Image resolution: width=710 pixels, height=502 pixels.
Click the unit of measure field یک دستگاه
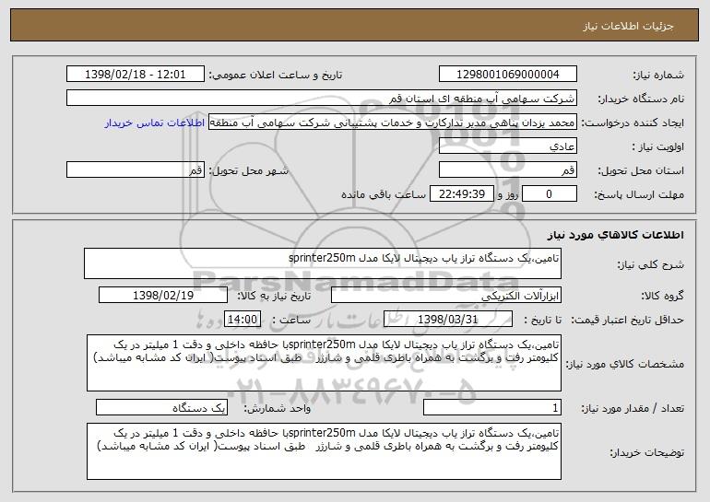pos(162,408)
